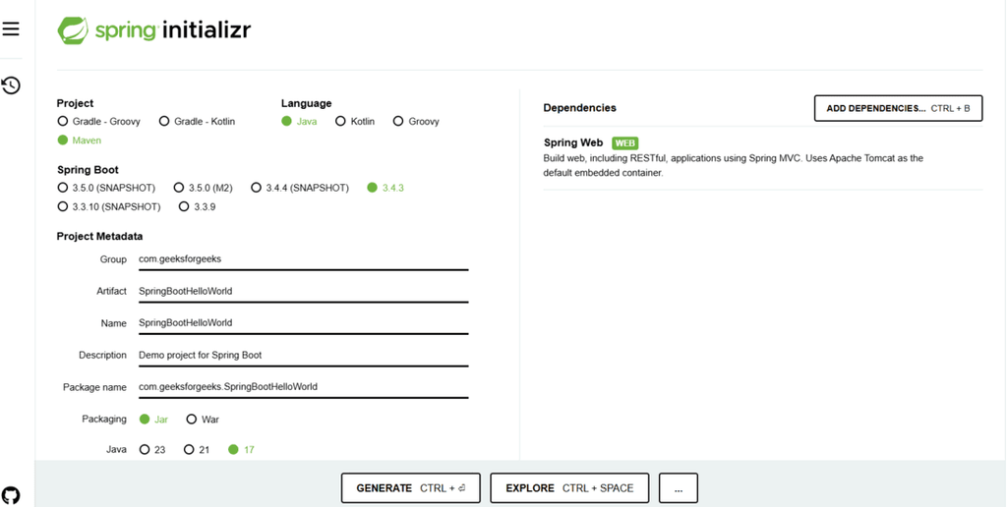The width and height of the screenshot is (1007, 507).
Task: Edit the Group field com.geeksforgeeks
Action: [303, 259]
